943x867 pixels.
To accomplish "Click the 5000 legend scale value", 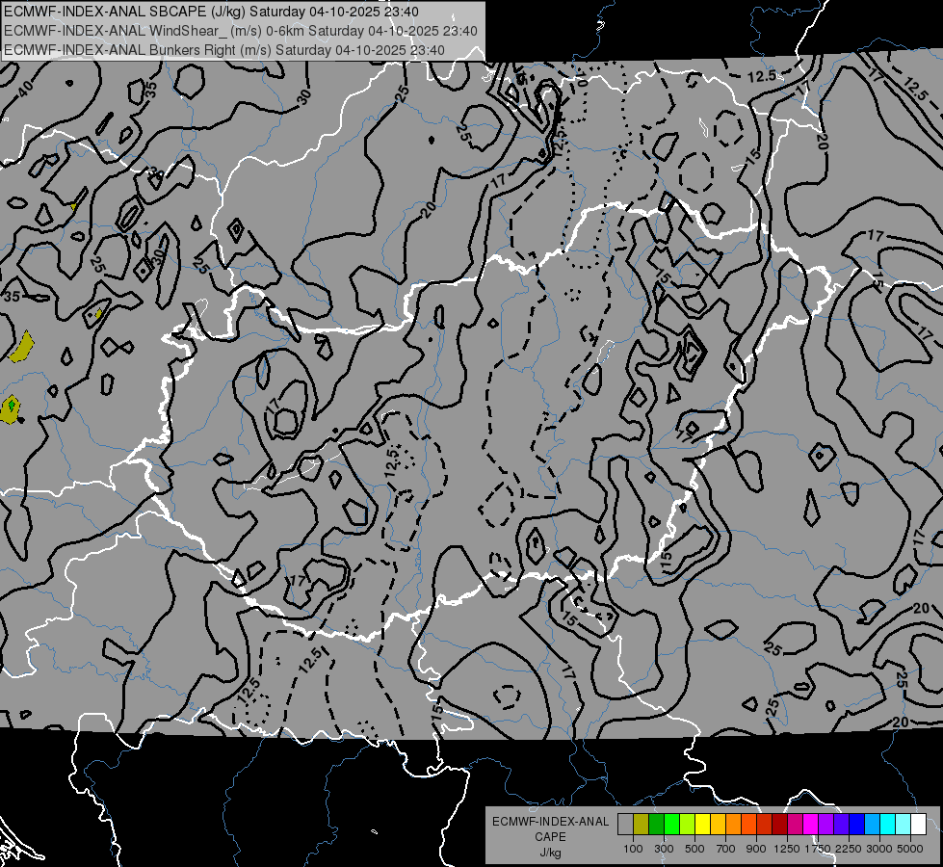I will coord(910,849).
